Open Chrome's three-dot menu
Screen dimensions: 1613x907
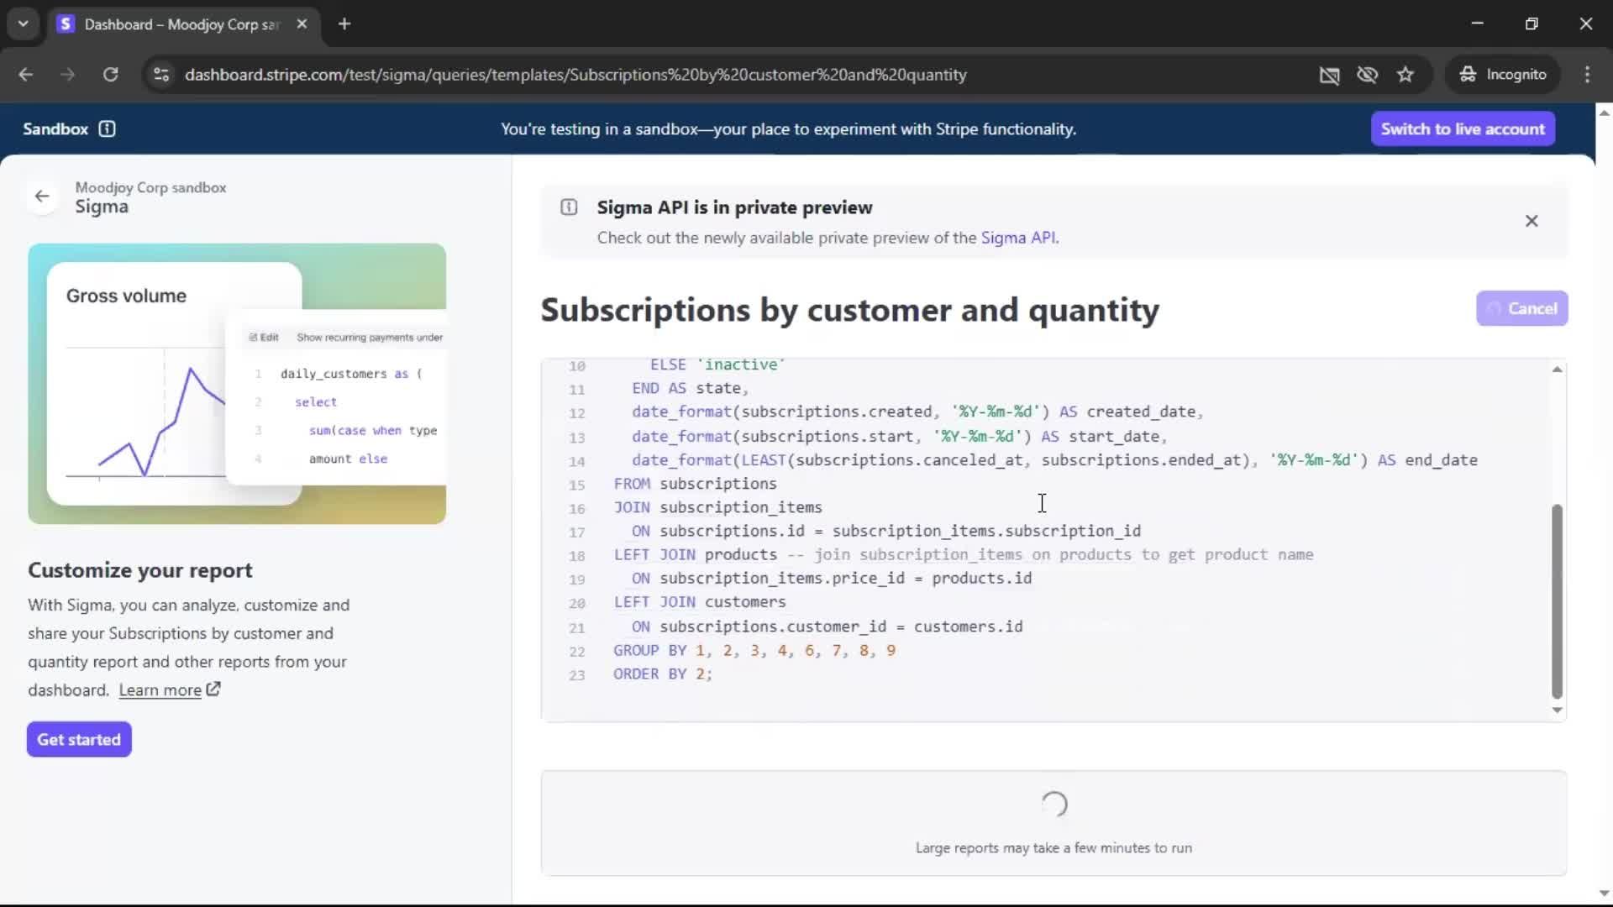[1587, 75]
